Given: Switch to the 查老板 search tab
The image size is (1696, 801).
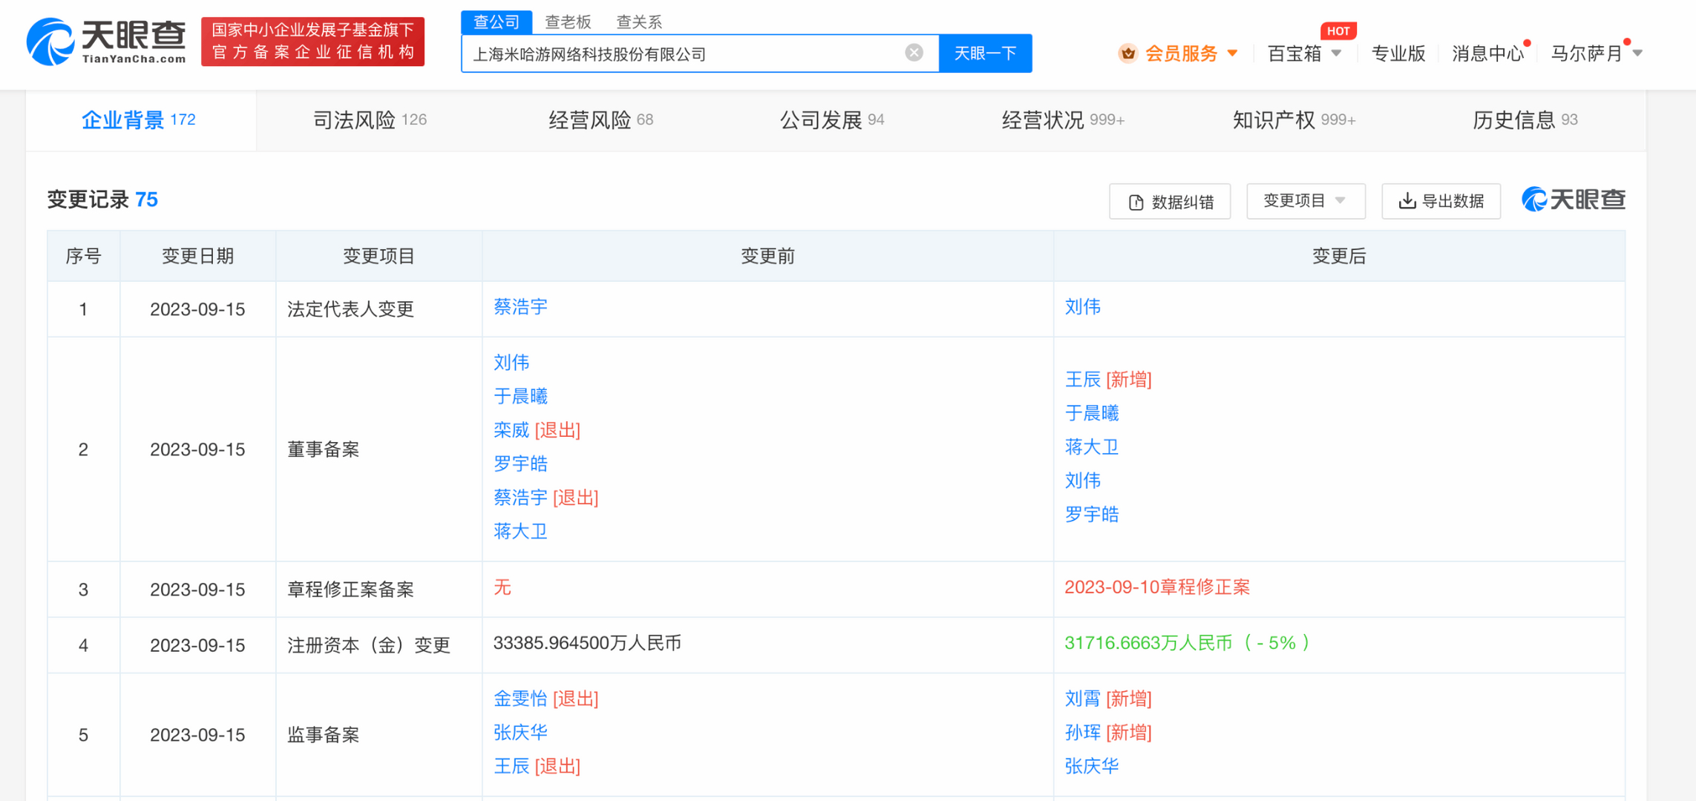Looking at the screenshot, I should (x=568, y=22).
